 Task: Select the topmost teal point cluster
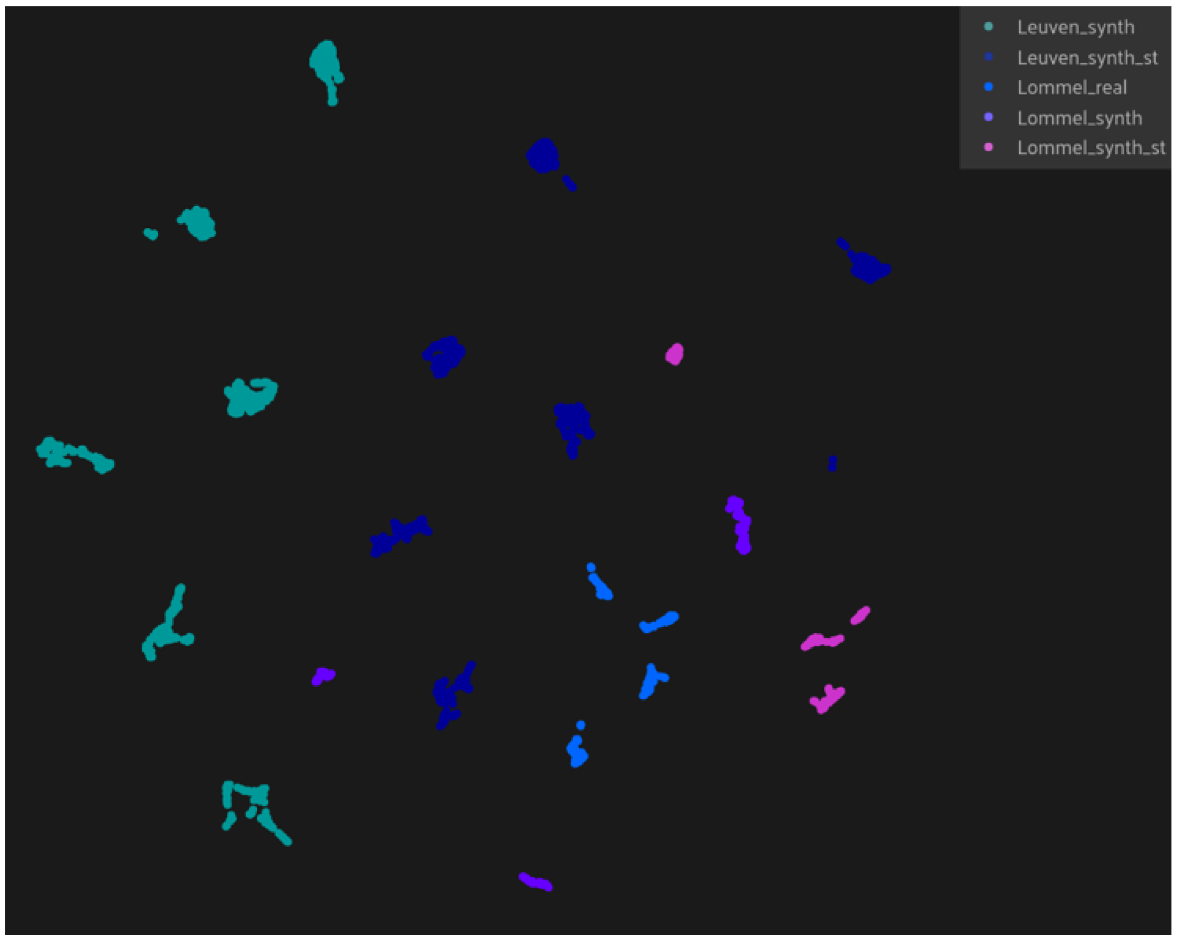(x=325, y=60)
